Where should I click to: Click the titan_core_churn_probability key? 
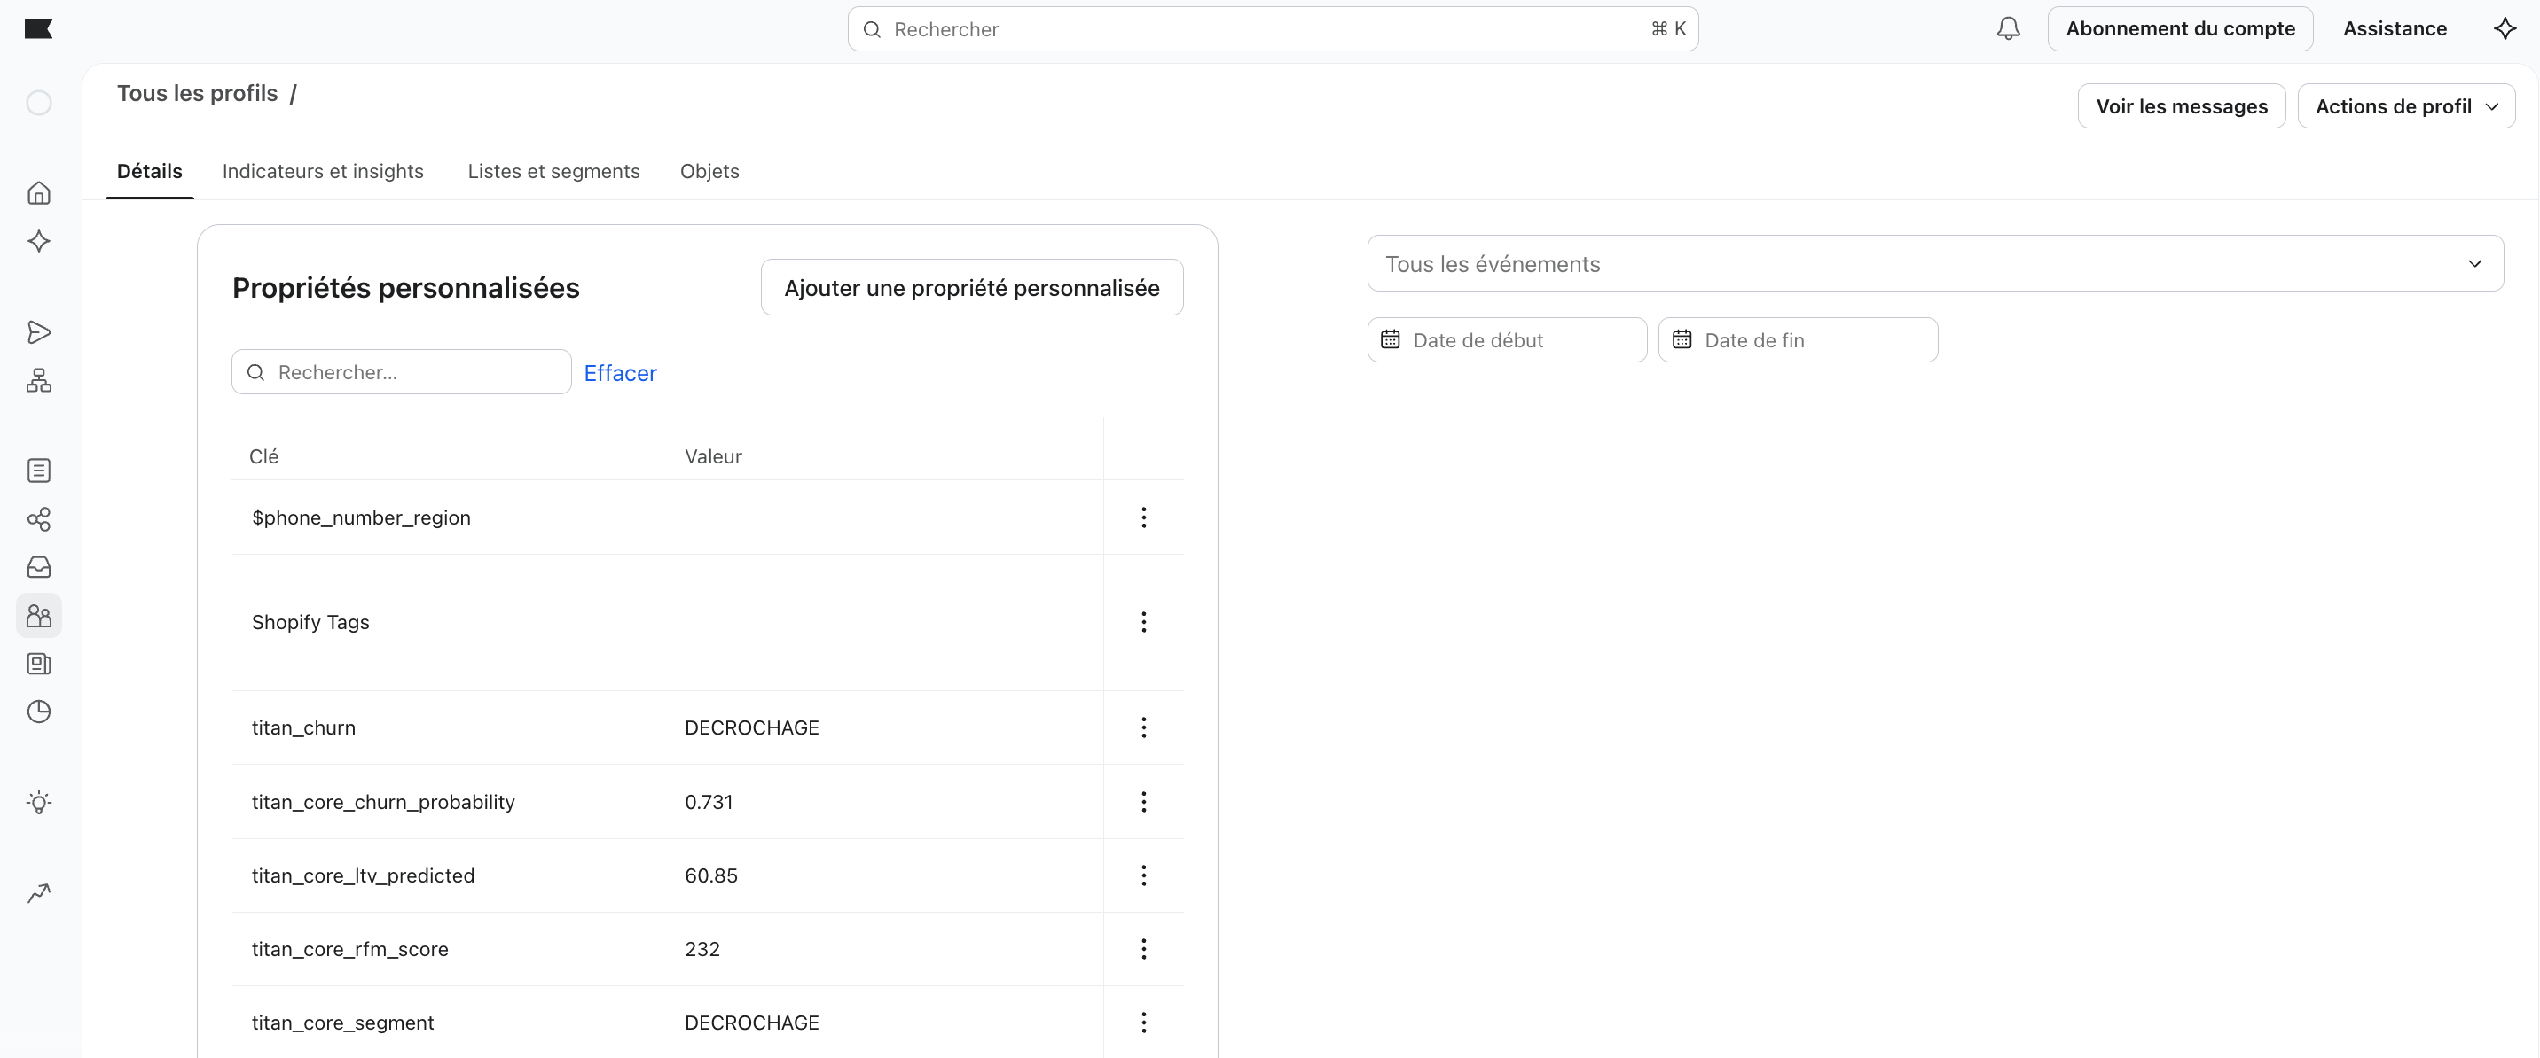pyautogui.click(x=382, y=802)
